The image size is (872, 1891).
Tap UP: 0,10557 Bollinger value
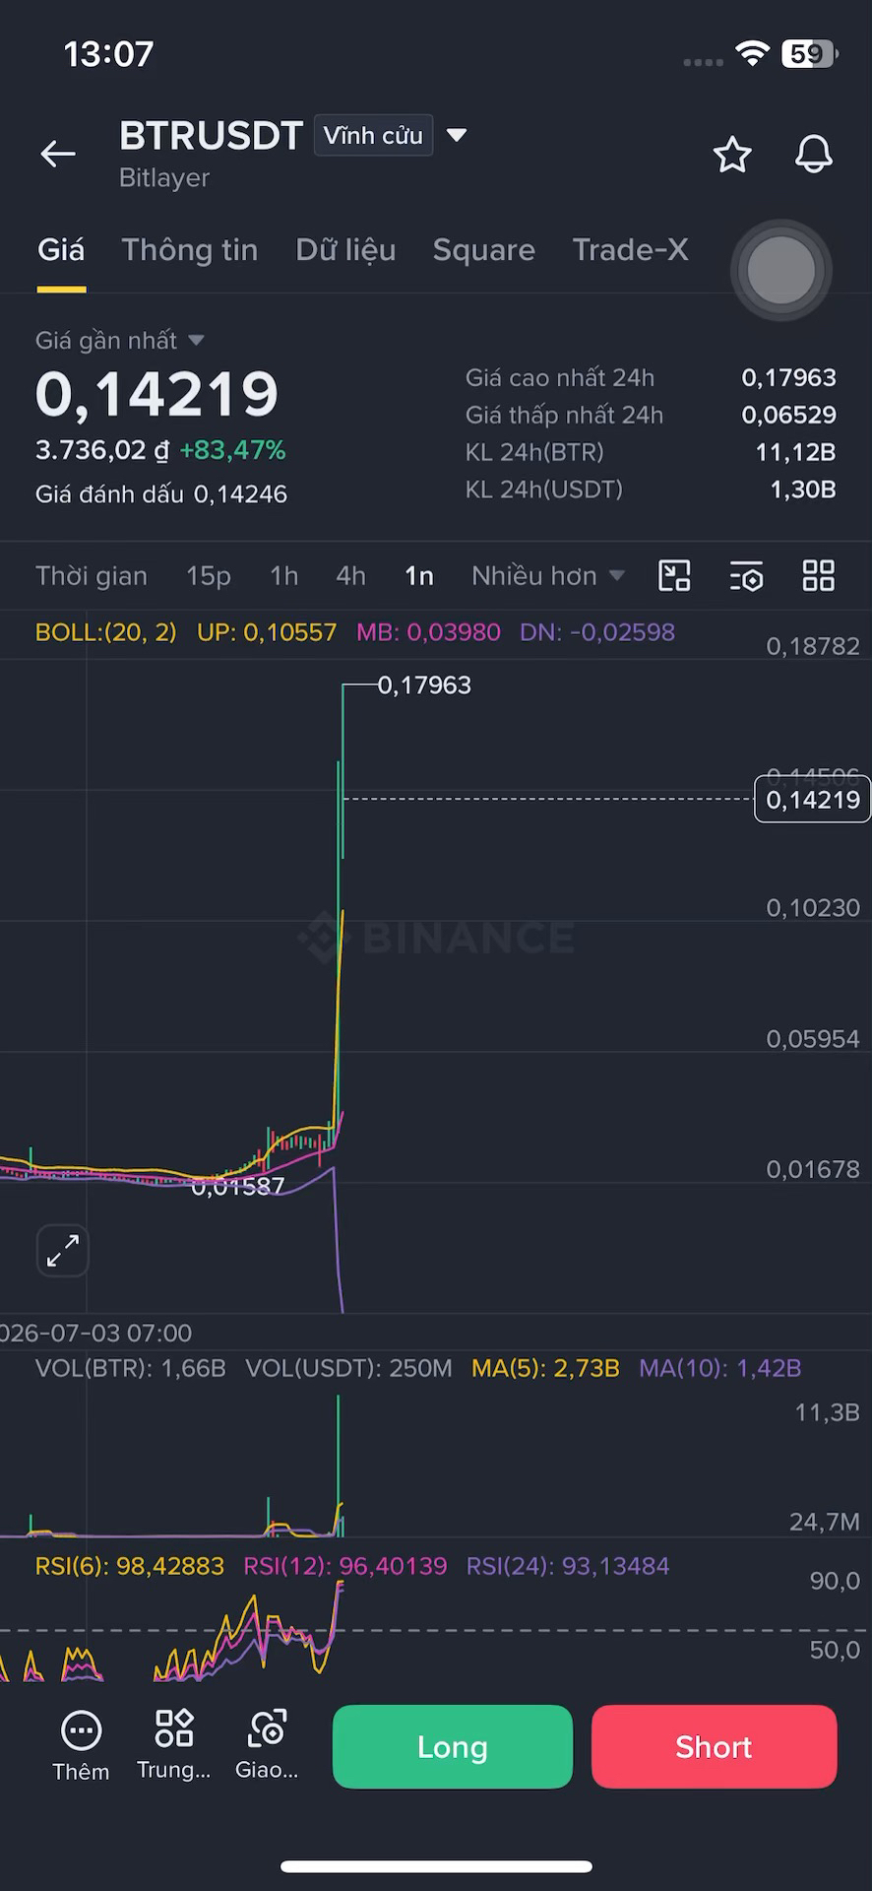[x=267, y=632]
